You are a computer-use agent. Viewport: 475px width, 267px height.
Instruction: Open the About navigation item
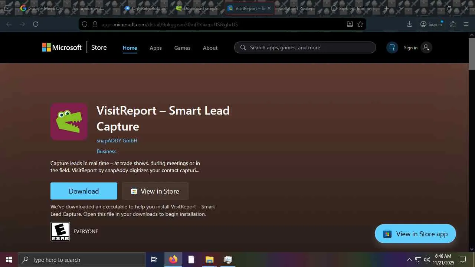coord(210,48)
